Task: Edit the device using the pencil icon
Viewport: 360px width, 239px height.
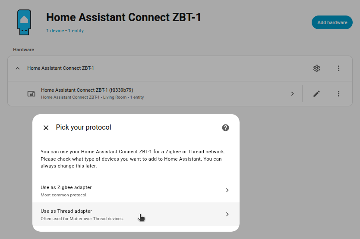Action: point(316,93)
